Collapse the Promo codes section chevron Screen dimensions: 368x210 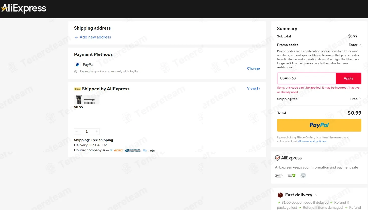(x=361, y=45)
